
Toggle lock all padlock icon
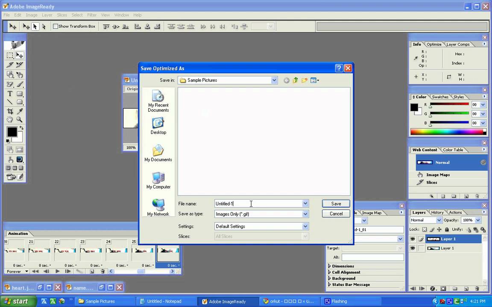[x=446, y=229]
